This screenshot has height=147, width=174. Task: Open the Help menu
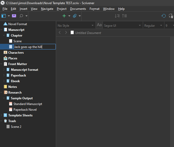121,9
